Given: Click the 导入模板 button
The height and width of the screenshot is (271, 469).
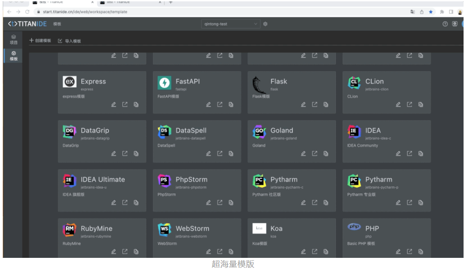Looking at the screenshot, I should pos(69,41).
